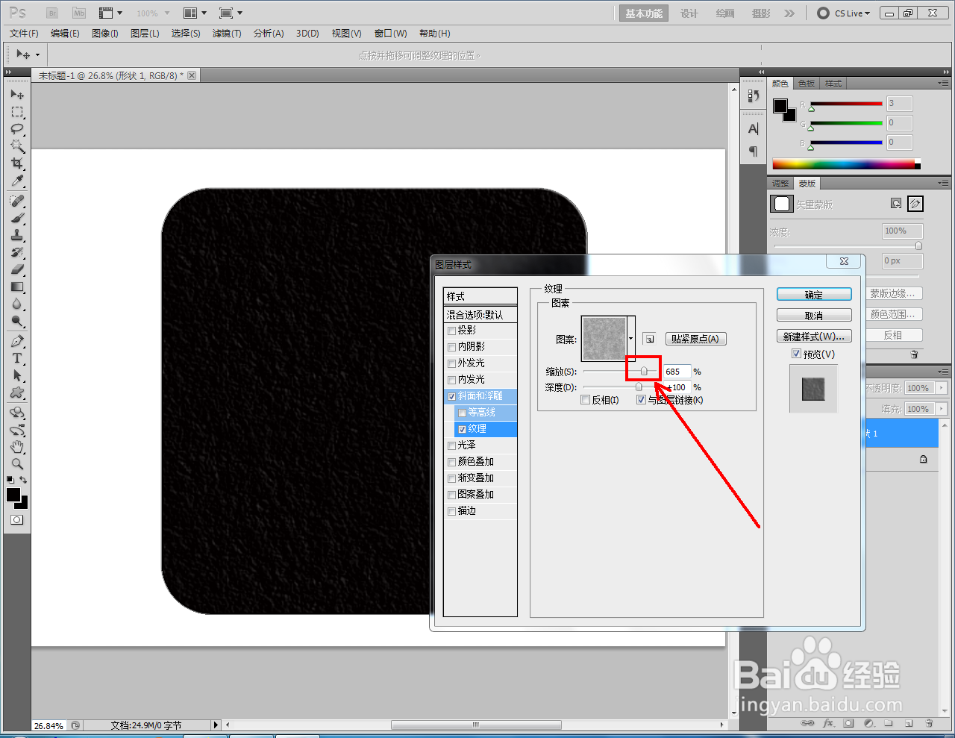Screen dimensions: 955x738
Task: Enable the 反相(I) invert checkbox
Action: coord(586,400)
